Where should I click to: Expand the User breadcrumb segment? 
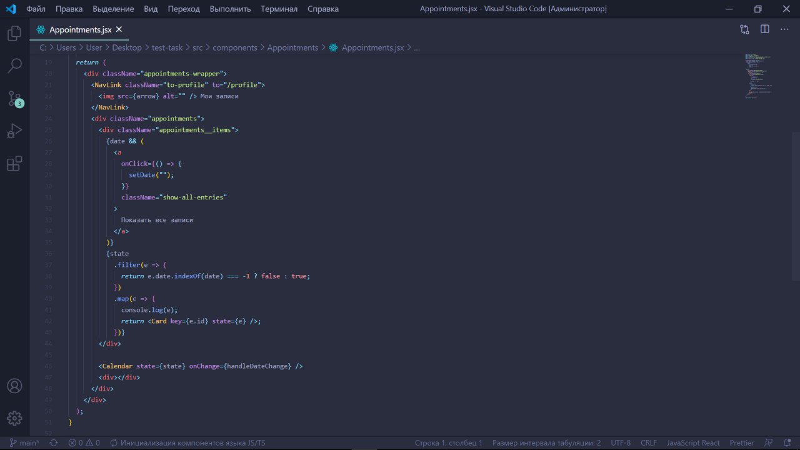coord(94,47)
